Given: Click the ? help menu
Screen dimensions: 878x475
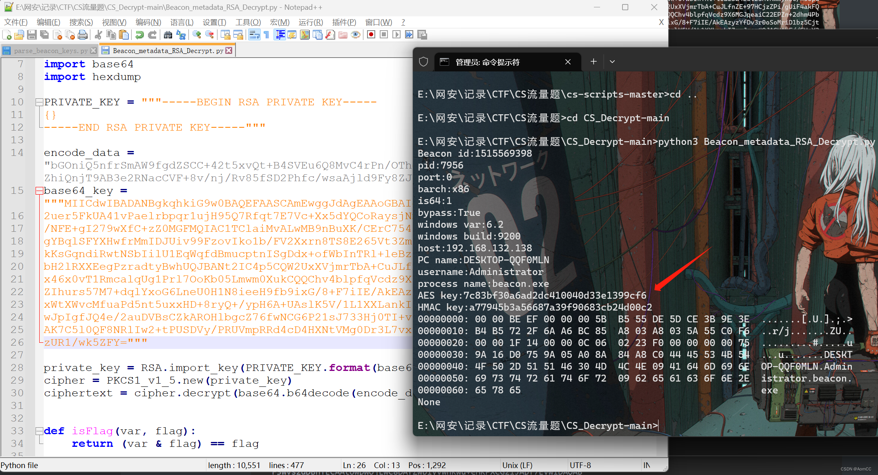Looking at the screenshot, I should pos(403,22).
